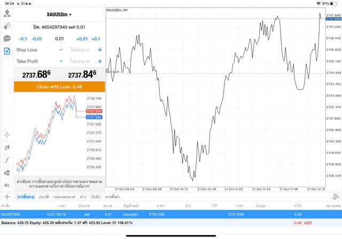
Task: Open the indicators f icon
Action: pos(7,160)
